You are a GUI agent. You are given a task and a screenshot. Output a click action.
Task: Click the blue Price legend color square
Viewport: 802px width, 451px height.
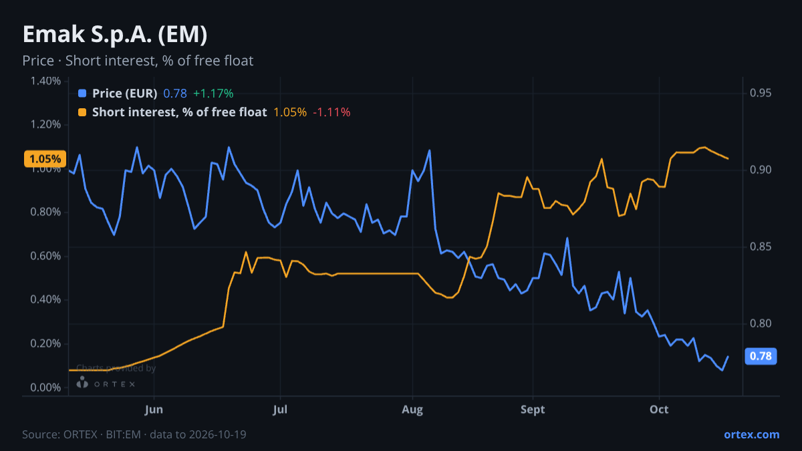click(x=82, y=94)
